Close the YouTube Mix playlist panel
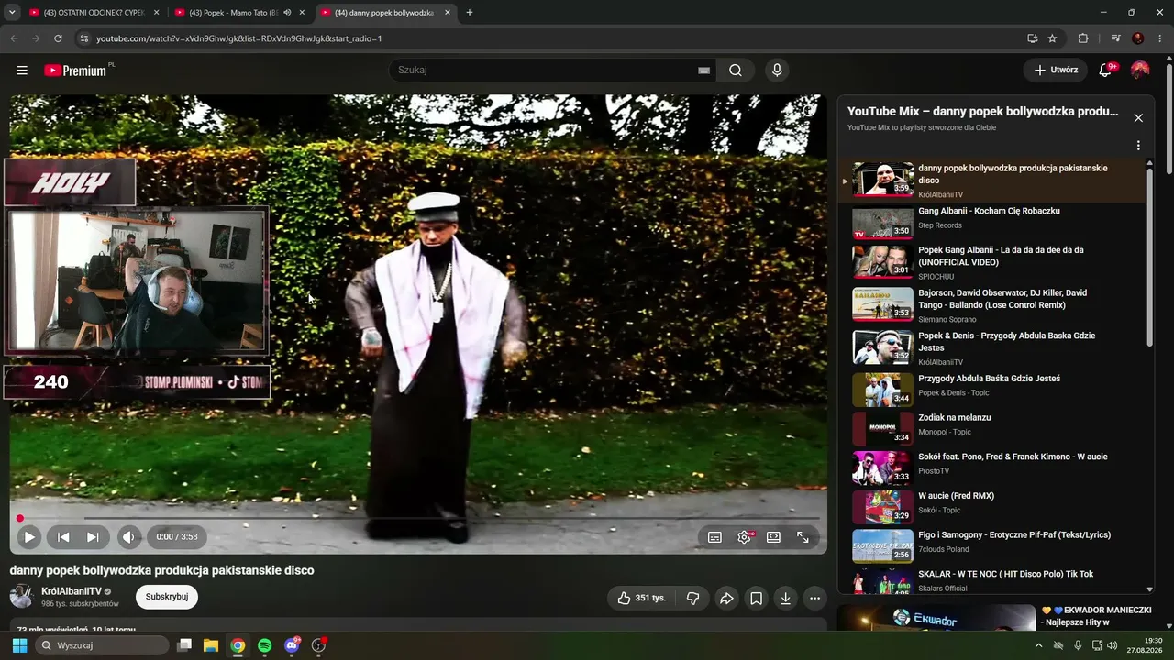 click(1138, 118)
